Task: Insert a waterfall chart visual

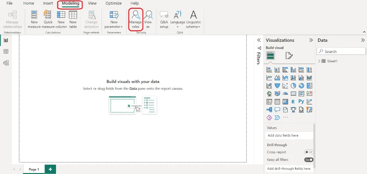Action: [x=269, y=86]
